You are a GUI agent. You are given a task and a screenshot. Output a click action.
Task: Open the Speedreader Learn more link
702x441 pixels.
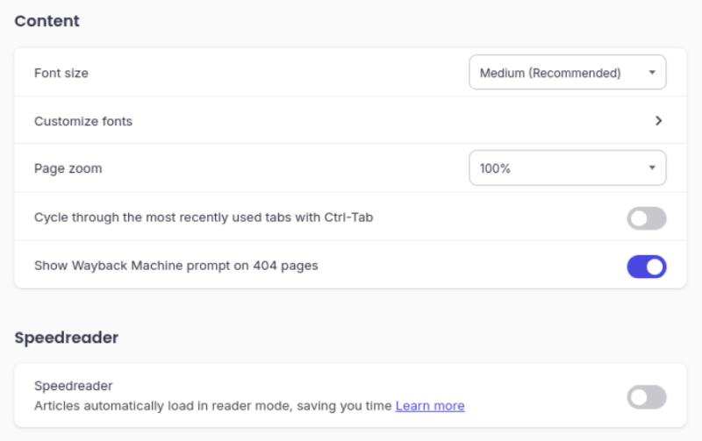[430, 406]
